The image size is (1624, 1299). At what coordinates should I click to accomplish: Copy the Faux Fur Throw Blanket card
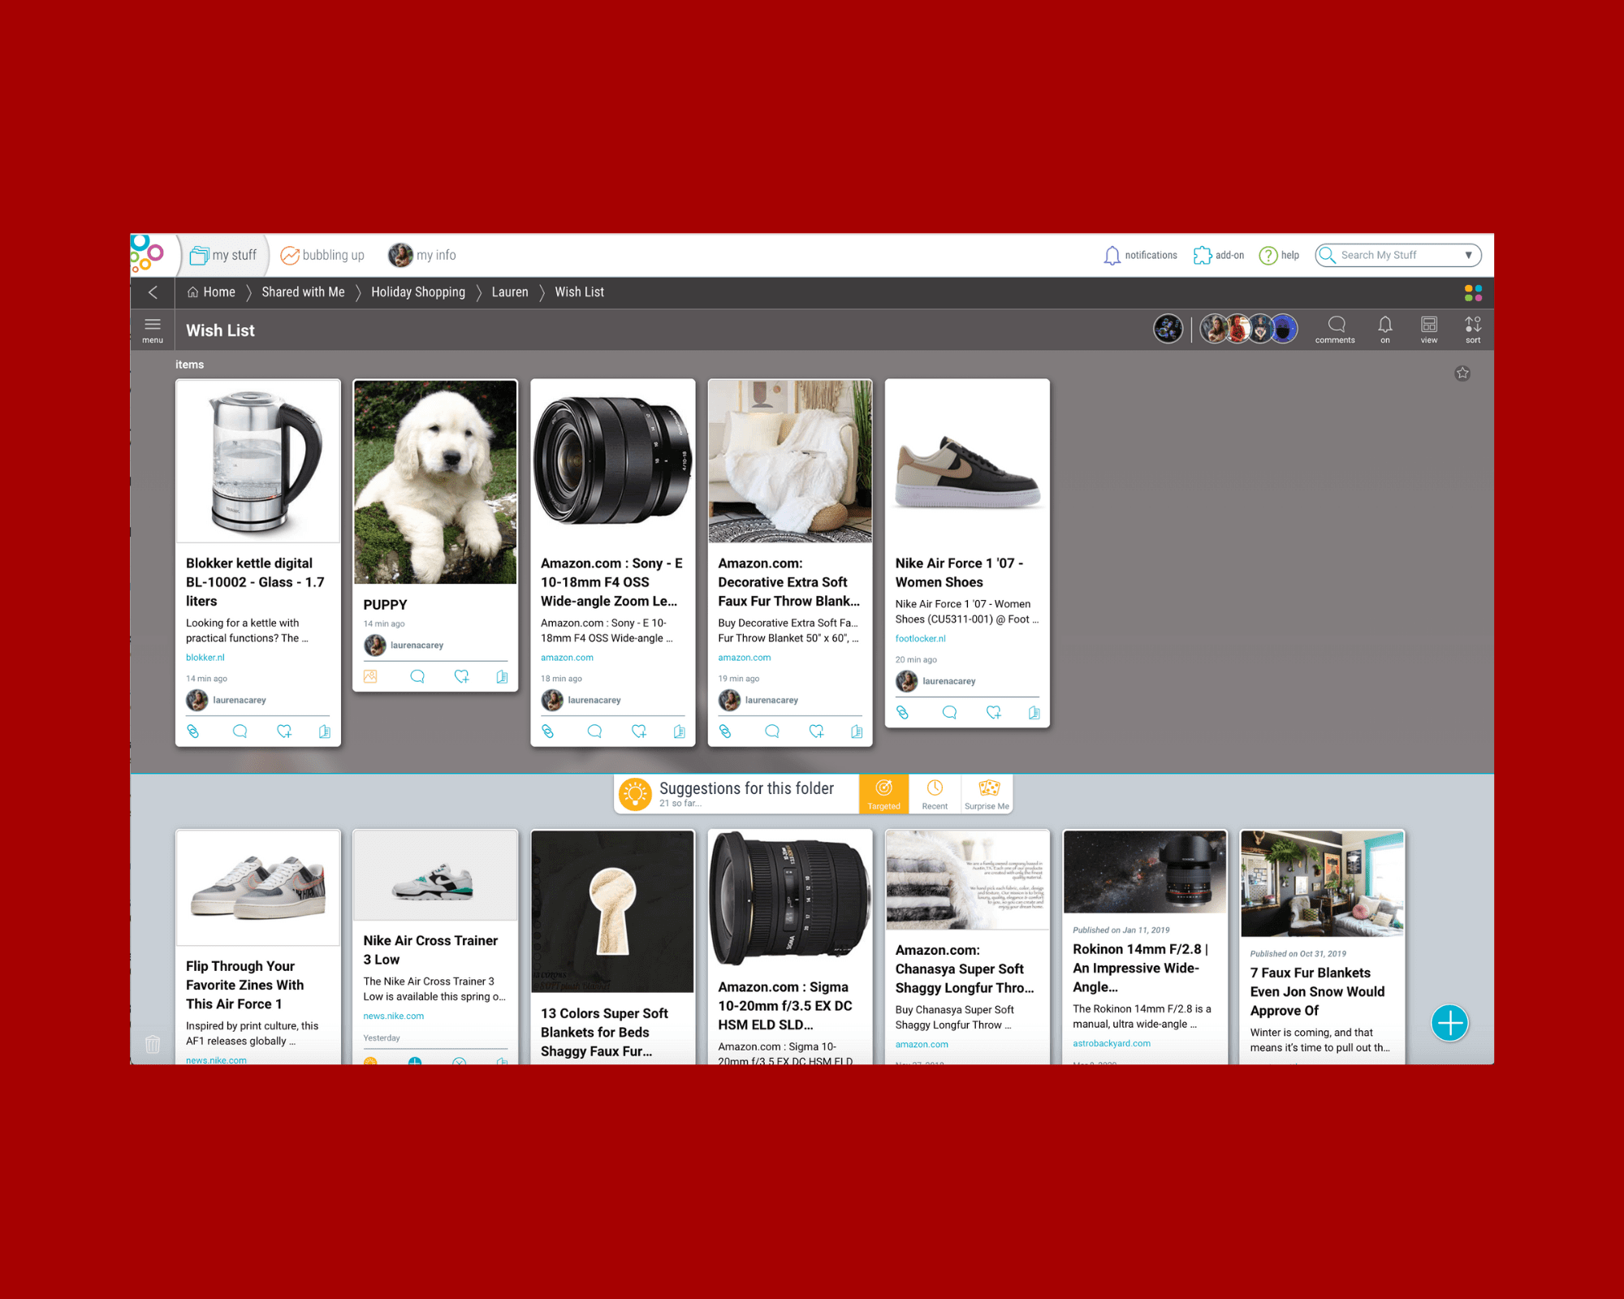point(857,731)
